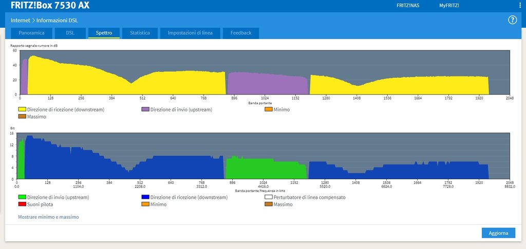Open the FRITZ!NAS link

pos(408,6)
